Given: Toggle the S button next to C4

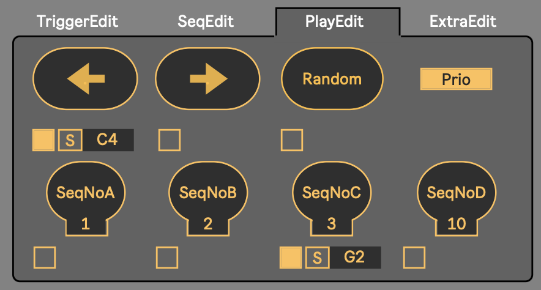Looking at the screenshot, I should 70,140.
